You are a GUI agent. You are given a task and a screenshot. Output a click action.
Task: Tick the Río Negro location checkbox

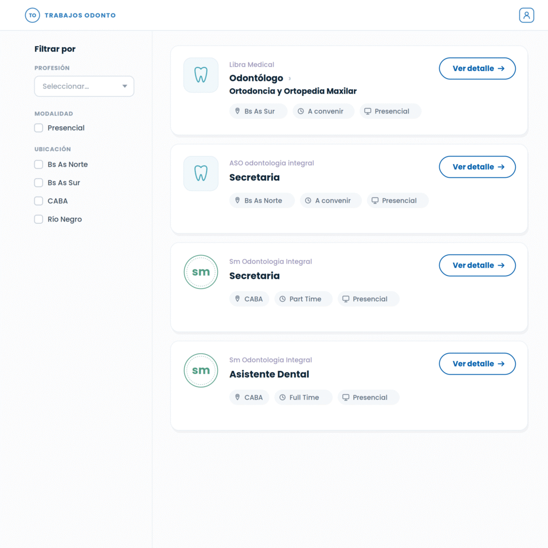coord(39,219)
